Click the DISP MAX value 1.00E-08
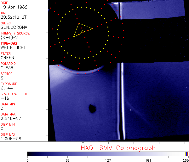This screenshot has width=189, height=162. click(x=9, y=139)
